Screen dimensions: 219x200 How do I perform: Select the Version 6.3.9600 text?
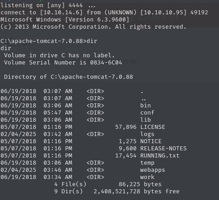[x=99, y=20]
